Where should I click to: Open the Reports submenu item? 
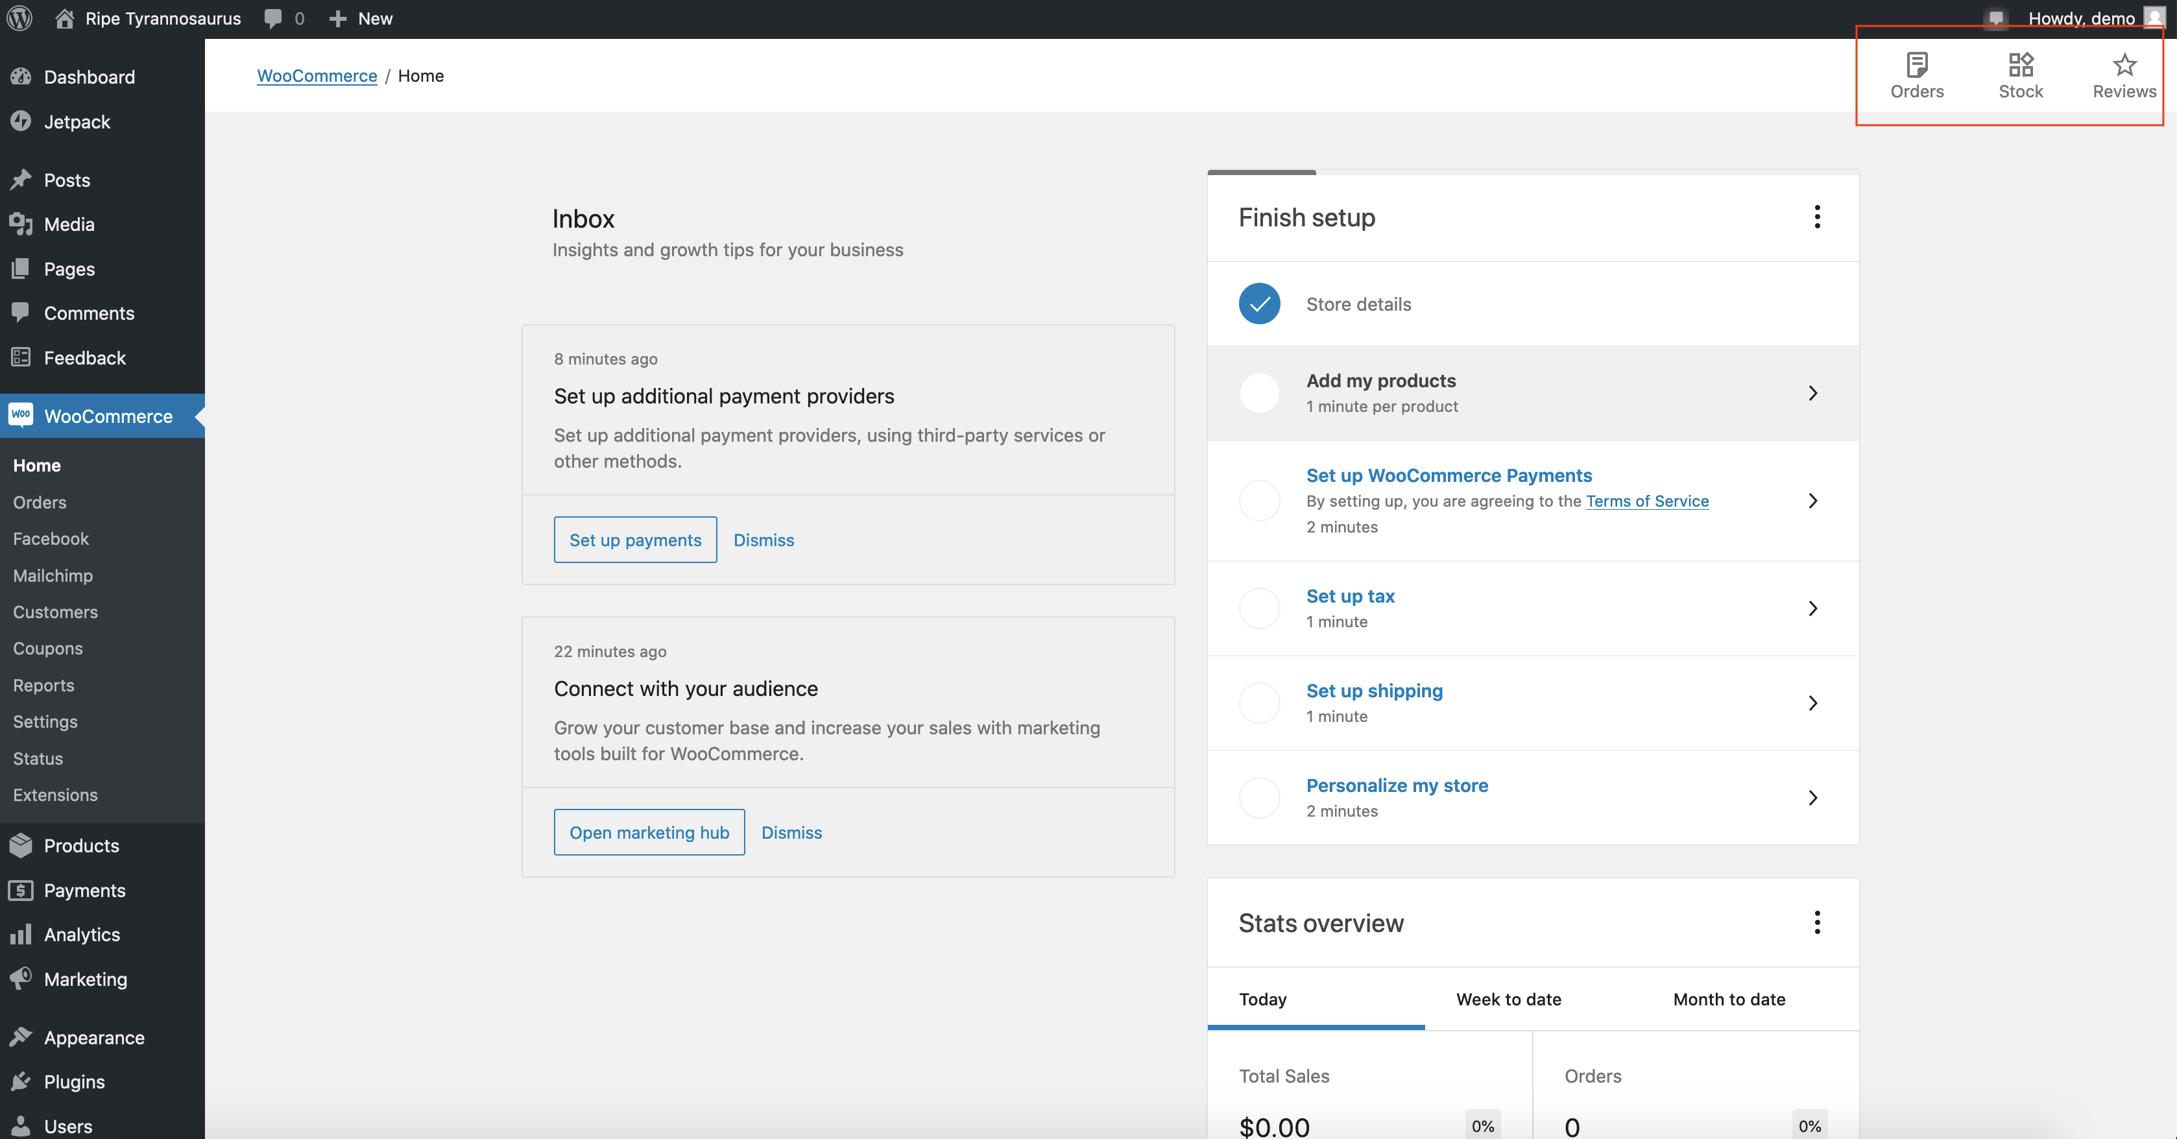pos(43,685)
